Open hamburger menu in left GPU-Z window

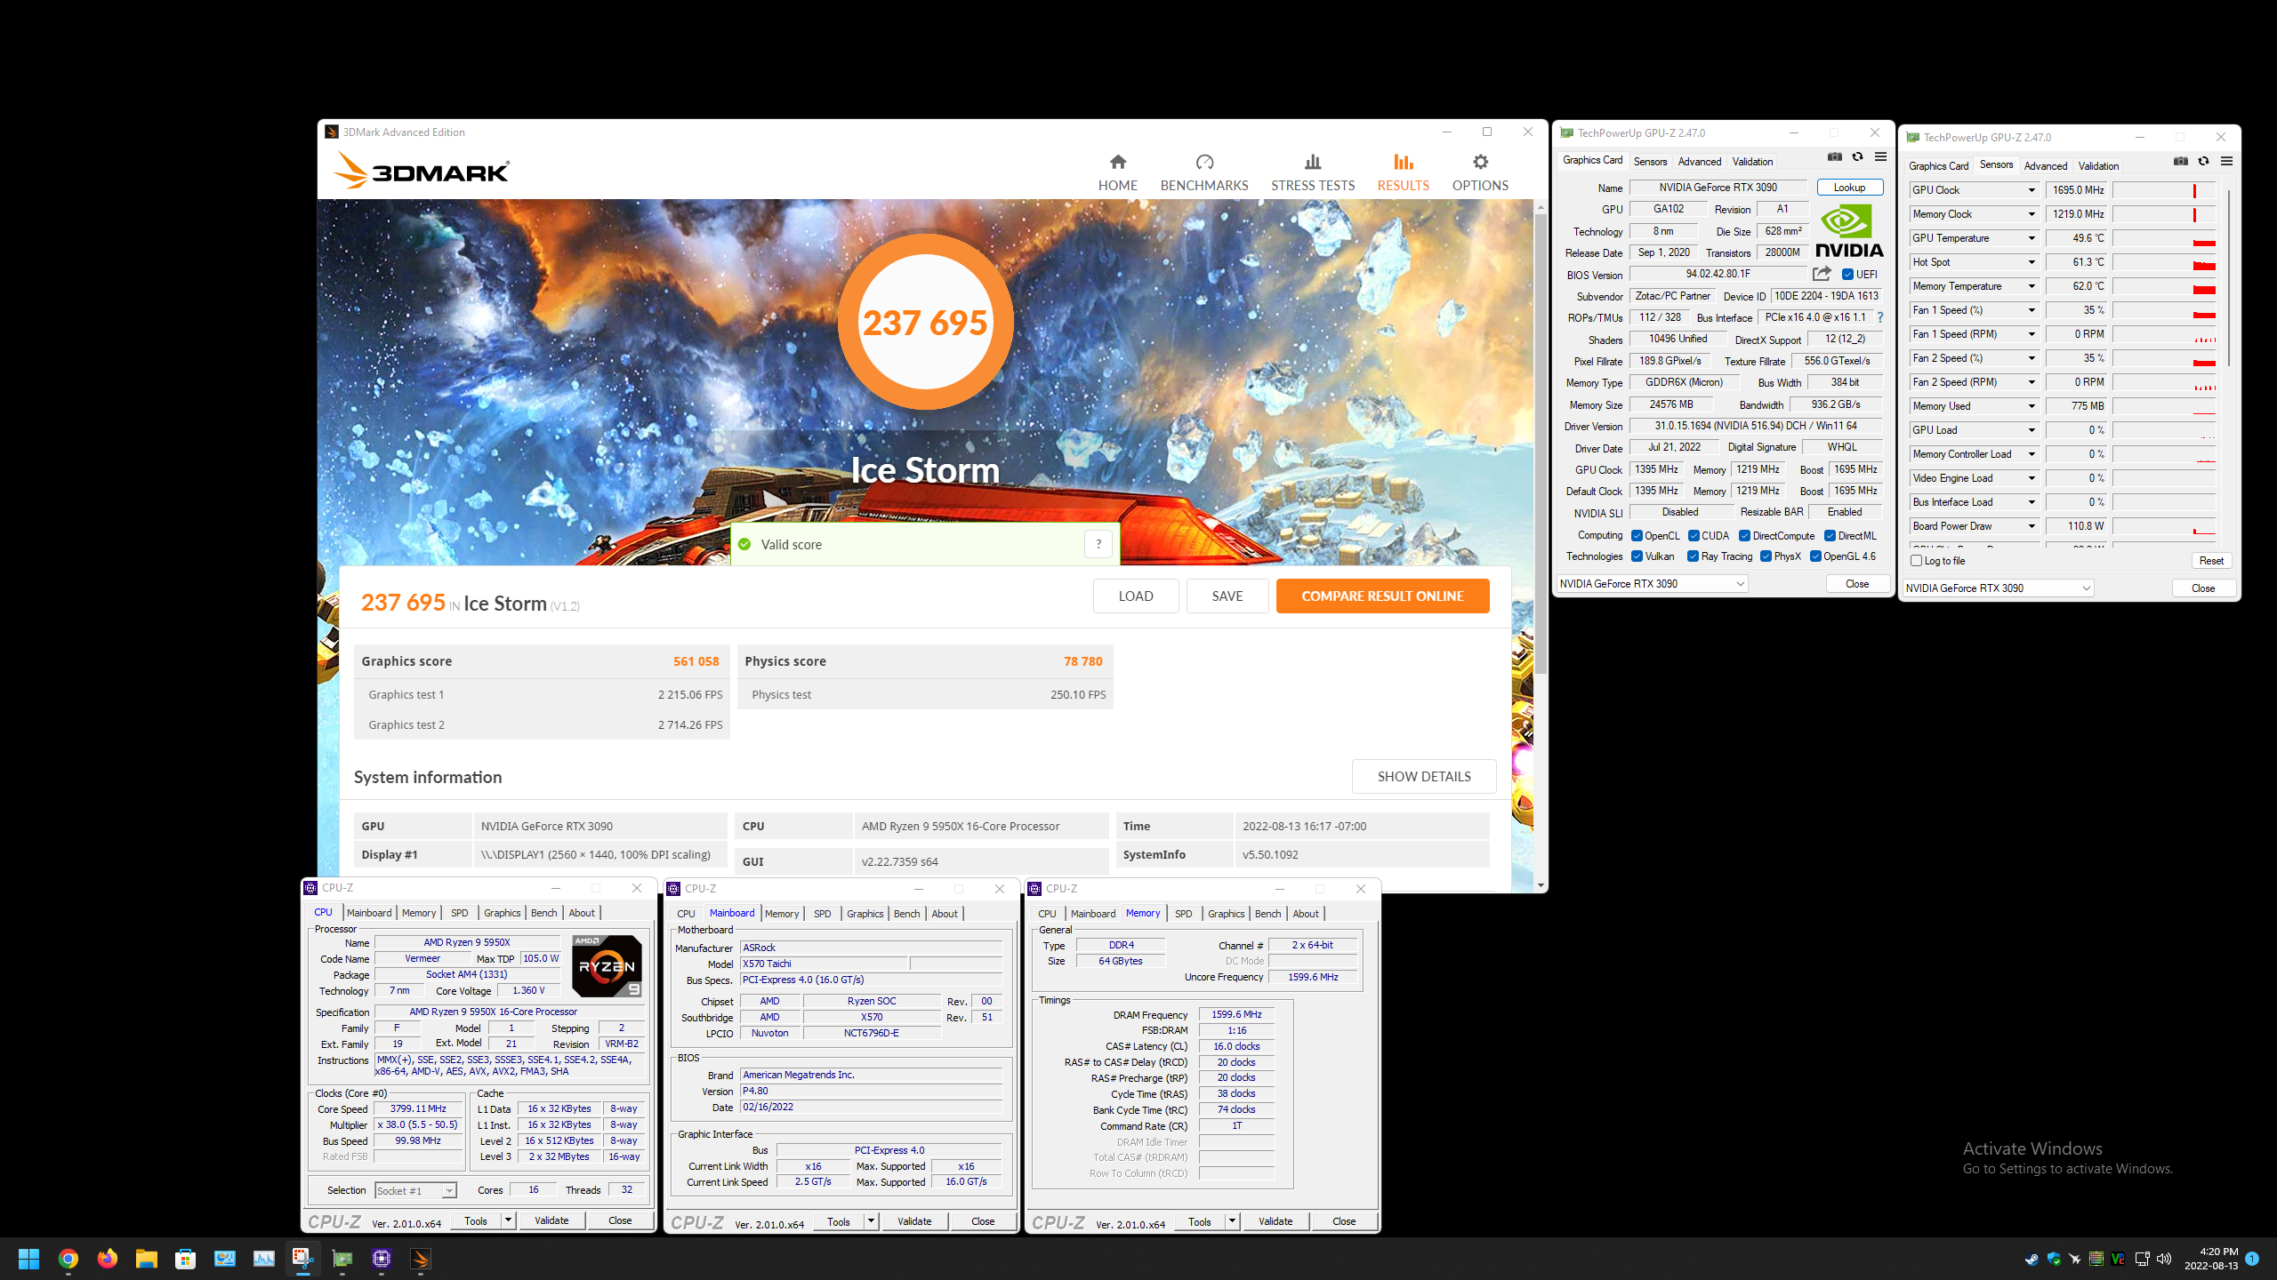[x=1880, y=157]
